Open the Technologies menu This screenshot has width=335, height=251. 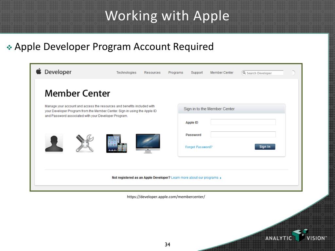pyautogui.click(x=126, y=73)
